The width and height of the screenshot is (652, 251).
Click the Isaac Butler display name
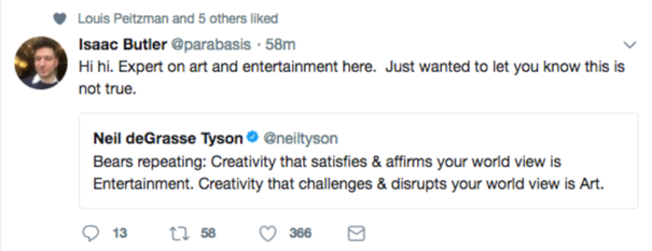123,45
